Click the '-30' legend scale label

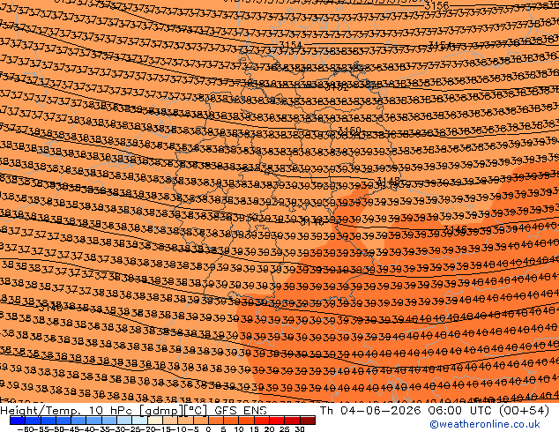coord(117,428)
